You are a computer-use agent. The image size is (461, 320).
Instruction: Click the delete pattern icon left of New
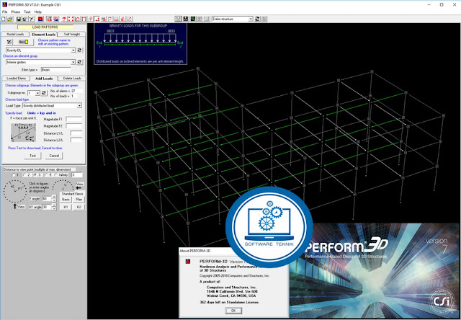click(x=9, y=42)
